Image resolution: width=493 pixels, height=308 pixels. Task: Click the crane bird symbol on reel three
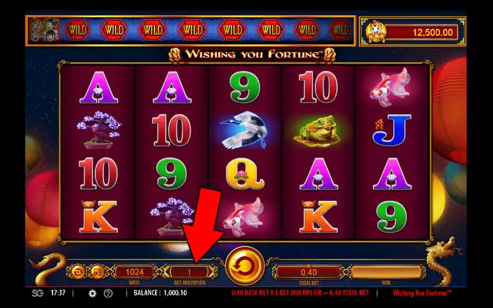pyautogui.click(x=245, y=129)
